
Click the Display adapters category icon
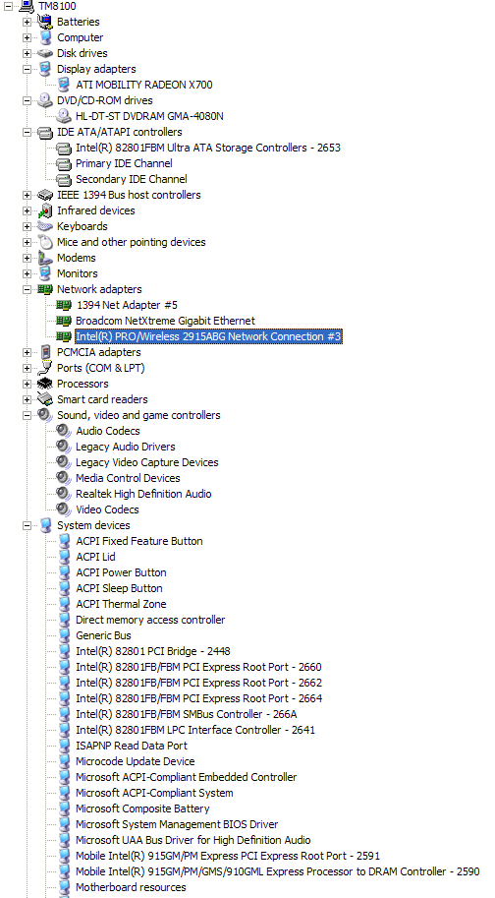pyautogui.click(x=45, y=69)
